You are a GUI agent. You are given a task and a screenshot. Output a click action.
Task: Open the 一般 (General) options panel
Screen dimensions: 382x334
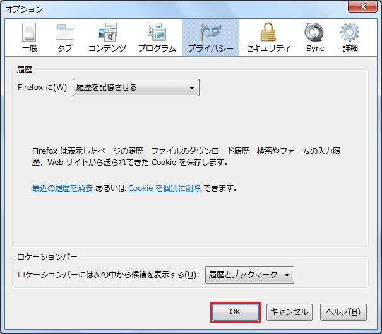tap(30, 38)
